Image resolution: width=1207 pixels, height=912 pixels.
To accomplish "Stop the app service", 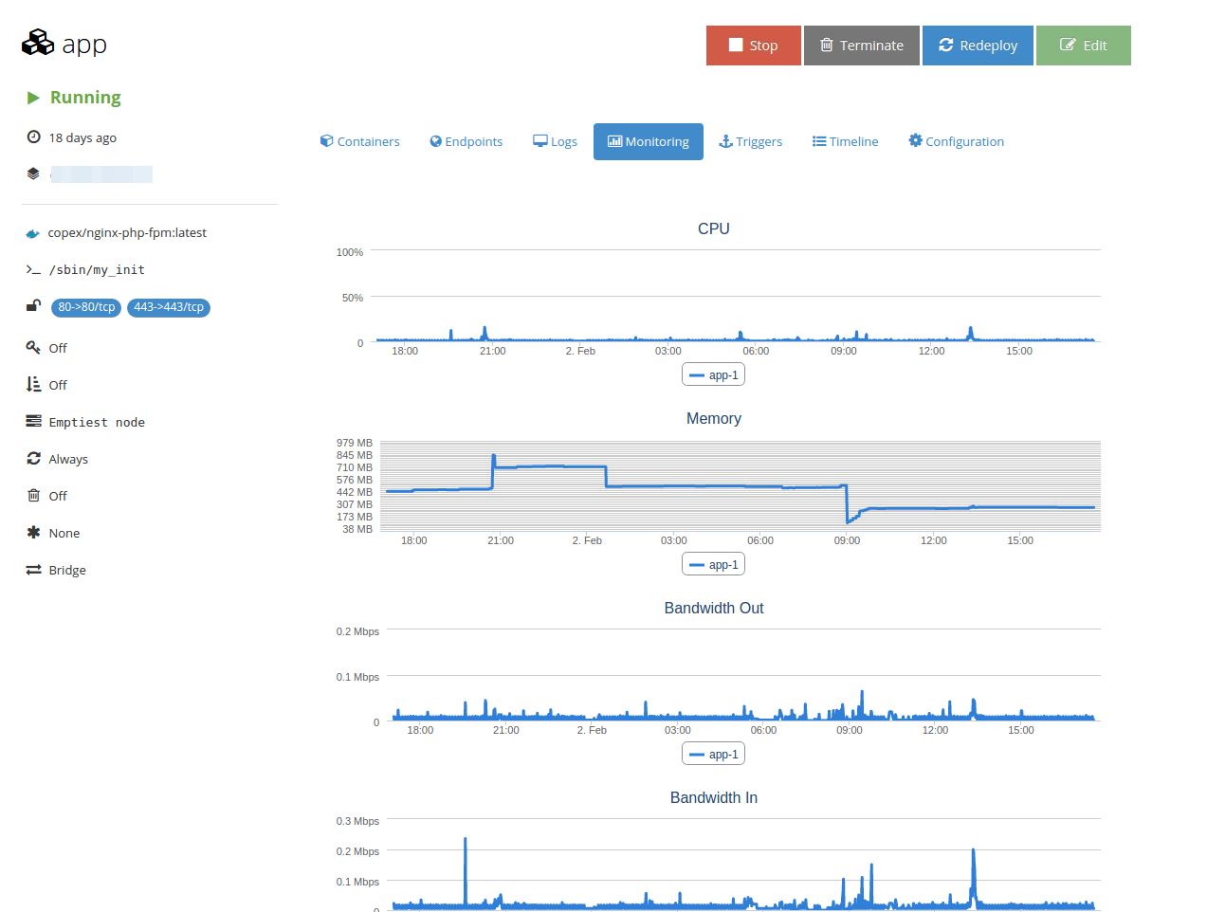I will coord(754,46).
